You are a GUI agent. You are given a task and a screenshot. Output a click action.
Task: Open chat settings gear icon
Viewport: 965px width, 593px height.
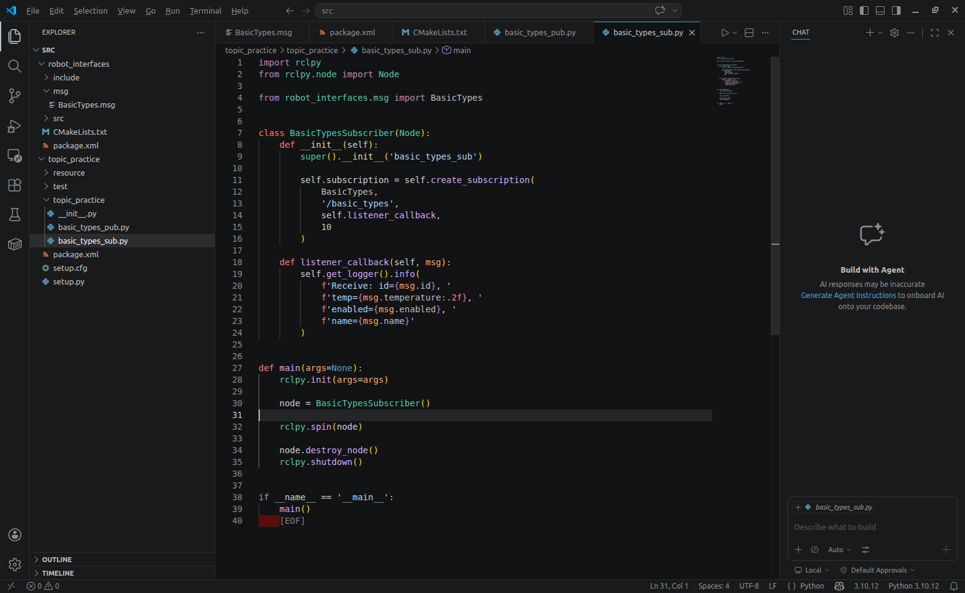pos(894,33)
